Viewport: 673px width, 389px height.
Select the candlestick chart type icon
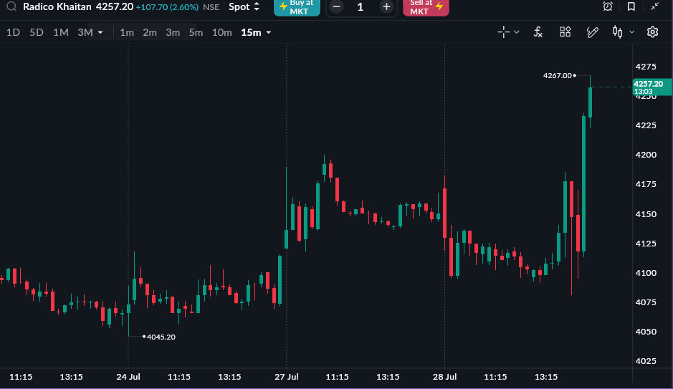click(x=618, y=32)
